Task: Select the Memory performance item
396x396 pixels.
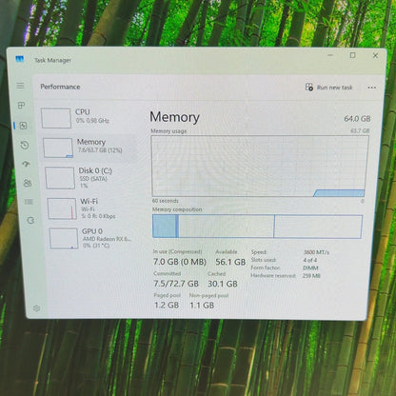Action: 89,148
